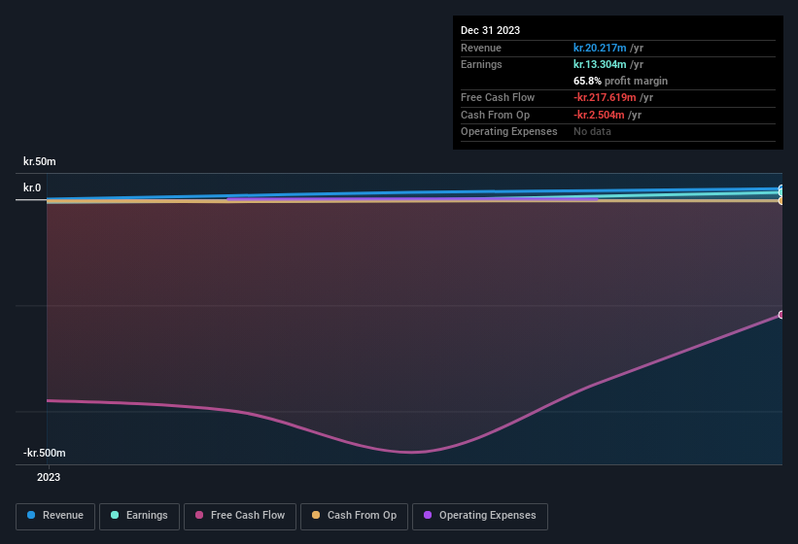Click the Dec 31 2023 tooltip date
The width and height of the screenshot is (798, 544).
coord(490,30)
